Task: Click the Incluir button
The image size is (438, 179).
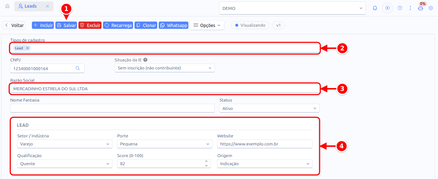Action: point(43,25)
